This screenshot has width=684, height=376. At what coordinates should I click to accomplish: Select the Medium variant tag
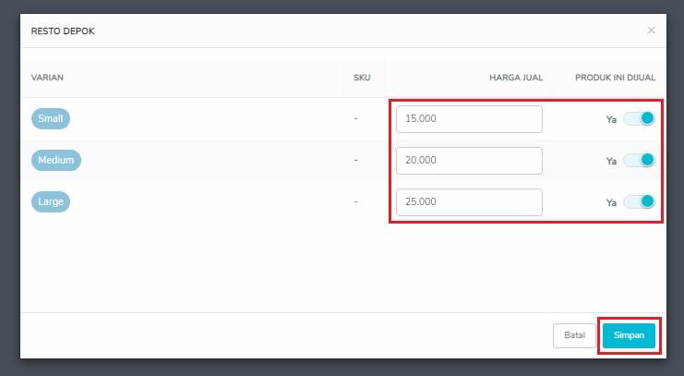click(55, 160)
